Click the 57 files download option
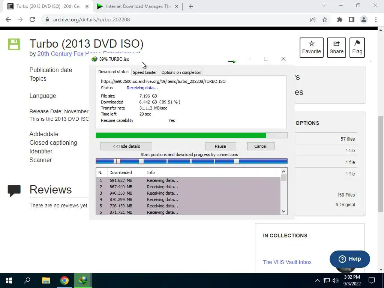Viewport: 384px width, 288px height. tap(348, 139)
